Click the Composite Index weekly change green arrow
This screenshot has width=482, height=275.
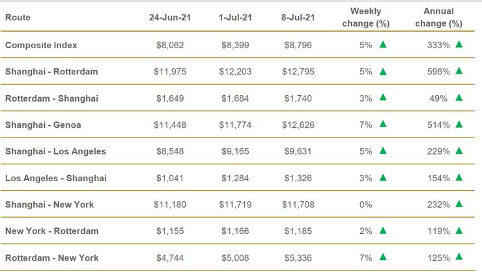tap(383, 44)
